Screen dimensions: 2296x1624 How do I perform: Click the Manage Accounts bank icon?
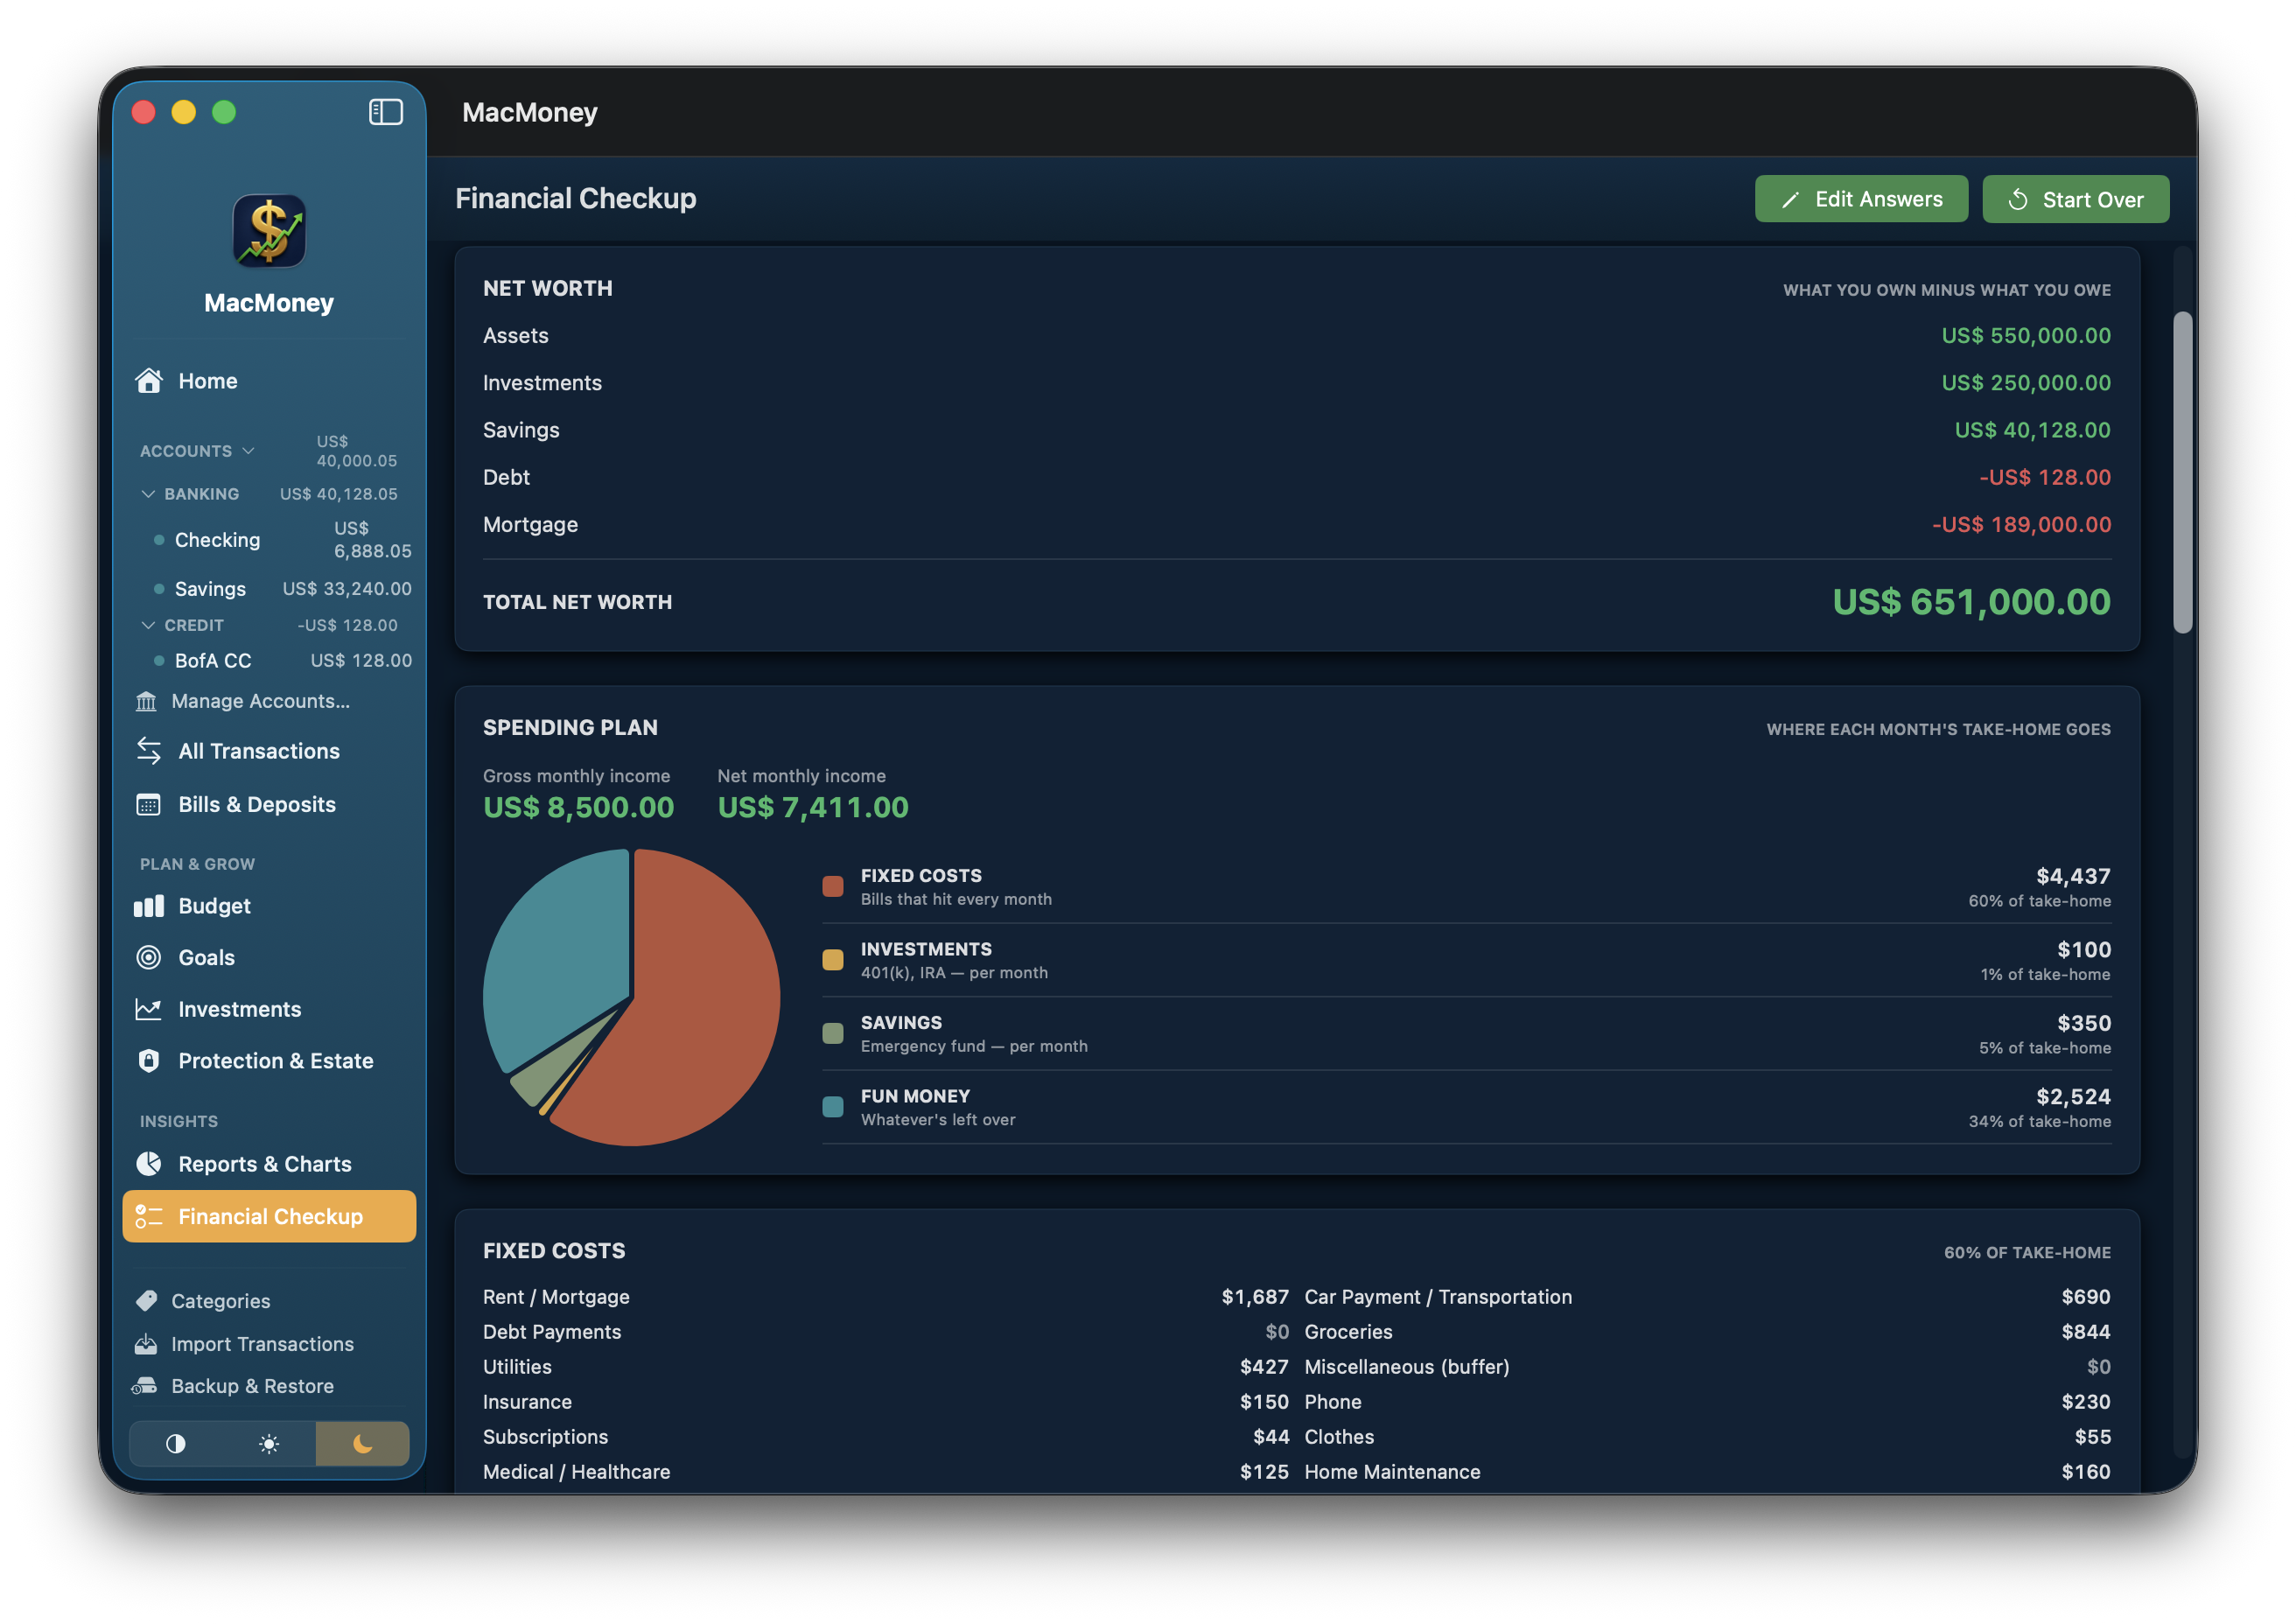(146, 701)
